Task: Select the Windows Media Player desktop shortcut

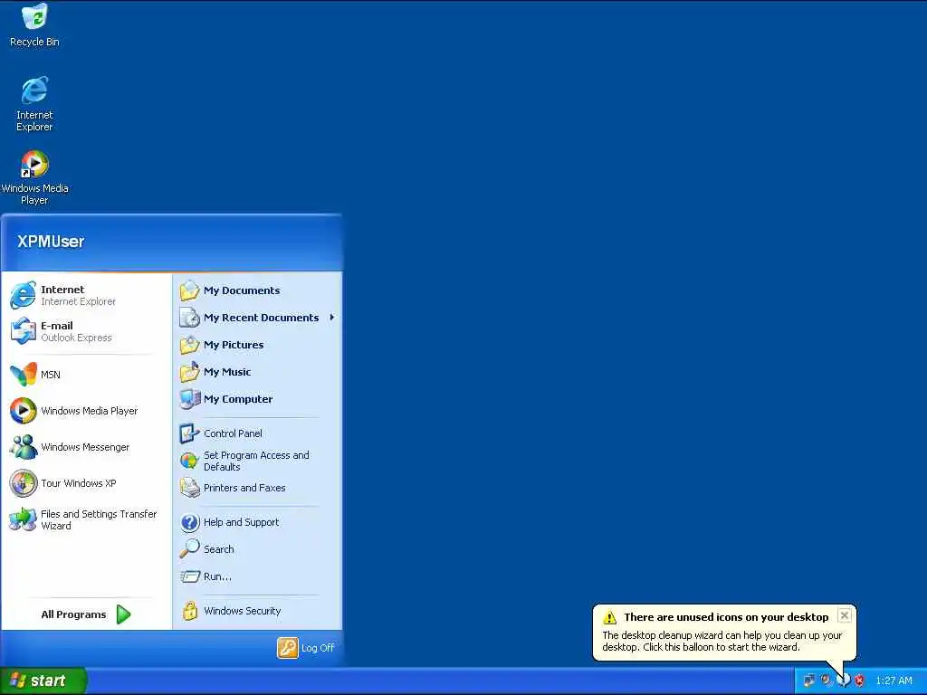Action: (x=34, y=177)
